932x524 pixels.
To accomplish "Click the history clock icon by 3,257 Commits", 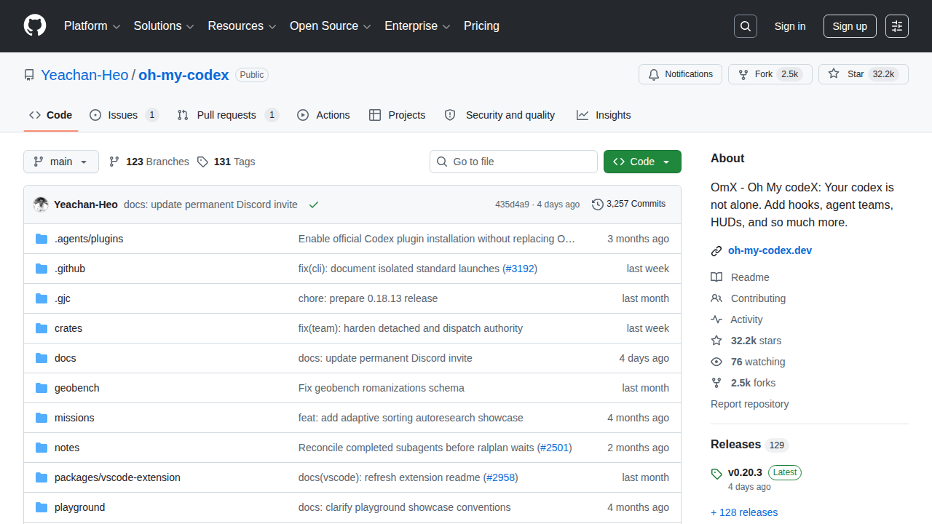I will tap(598, 205).
